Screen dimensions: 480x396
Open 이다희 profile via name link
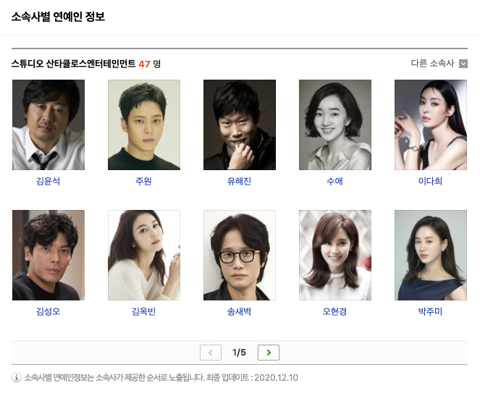[431, 181]
